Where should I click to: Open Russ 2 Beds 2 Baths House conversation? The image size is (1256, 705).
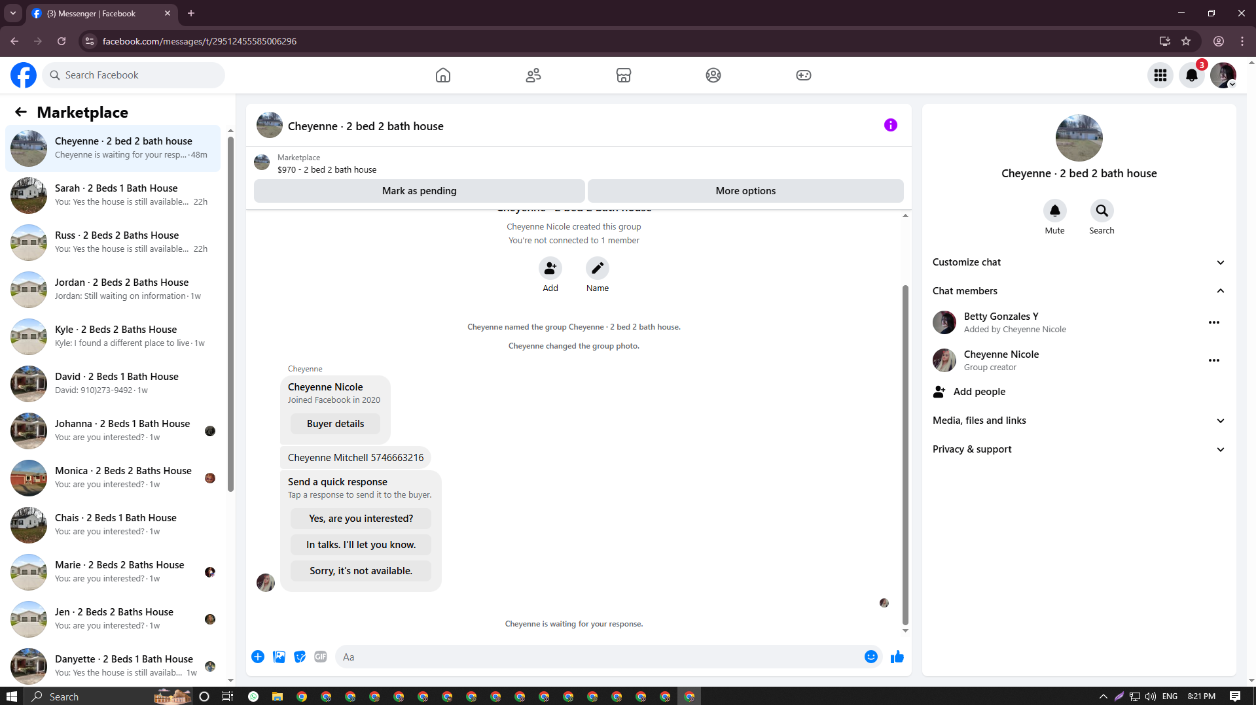[113, 243]
